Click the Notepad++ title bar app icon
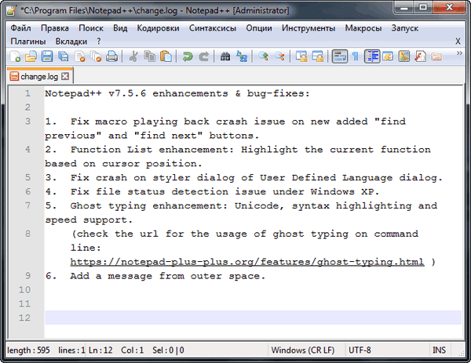 [12, 10]
